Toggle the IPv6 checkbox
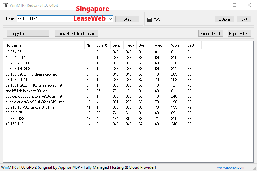 (x=149, y=20)
